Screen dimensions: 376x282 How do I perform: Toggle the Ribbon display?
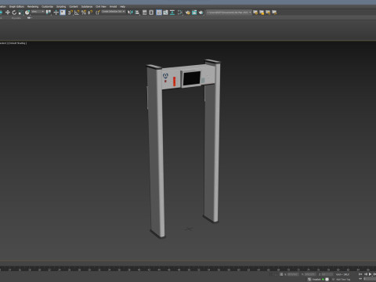click(x=159, y=13)
